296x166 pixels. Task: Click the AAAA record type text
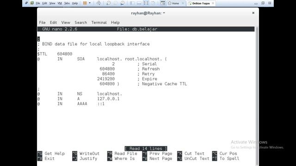82,104
